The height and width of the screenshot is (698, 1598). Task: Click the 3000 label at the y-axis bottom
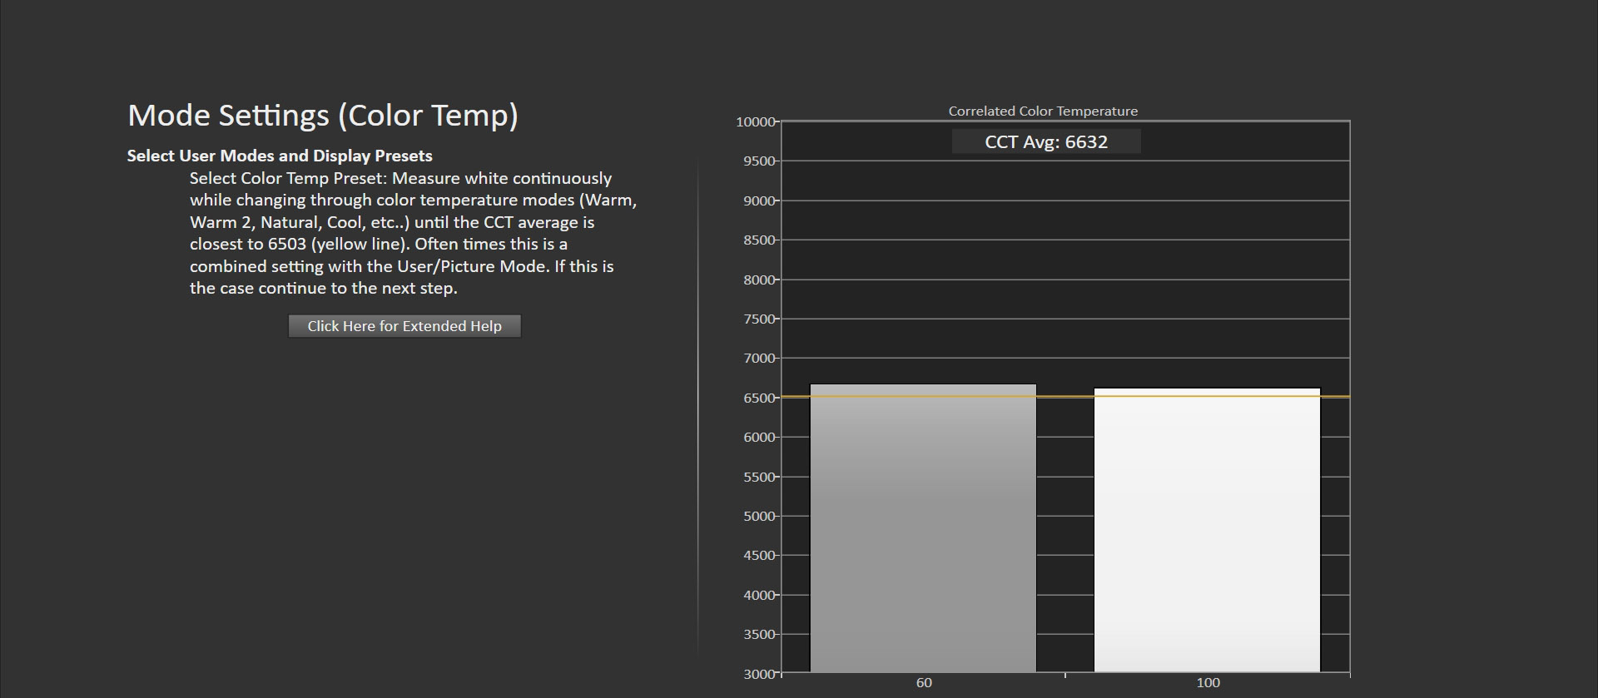coord(759,674)
